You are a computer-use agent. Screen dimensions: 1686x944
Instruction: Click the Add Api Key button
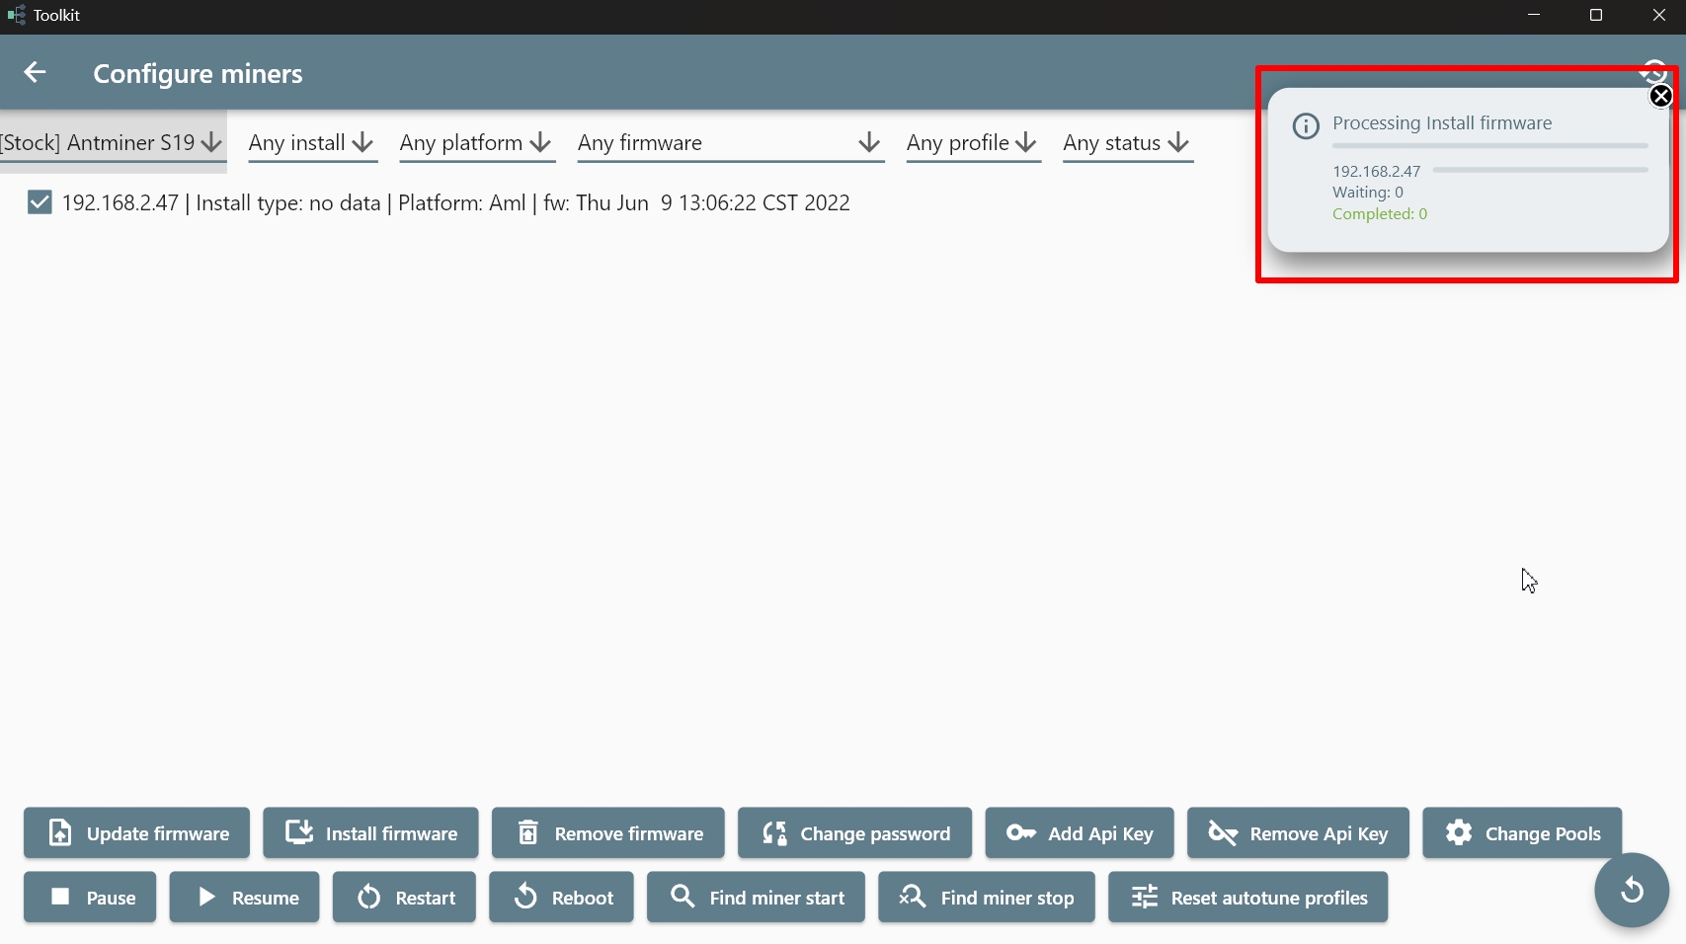(1080, 832)
